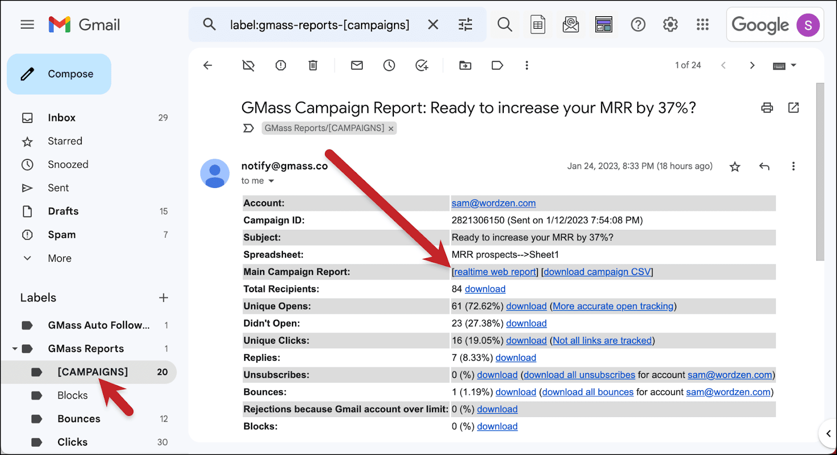The width and height of the screenshot is (837, 455).
Task: Click the email vertical scrollbar
Action: point(820,171)
